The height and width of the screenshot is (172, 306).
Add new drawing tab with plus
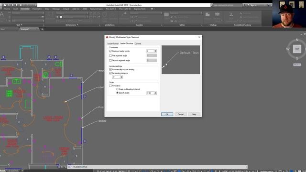coord(42,29)
